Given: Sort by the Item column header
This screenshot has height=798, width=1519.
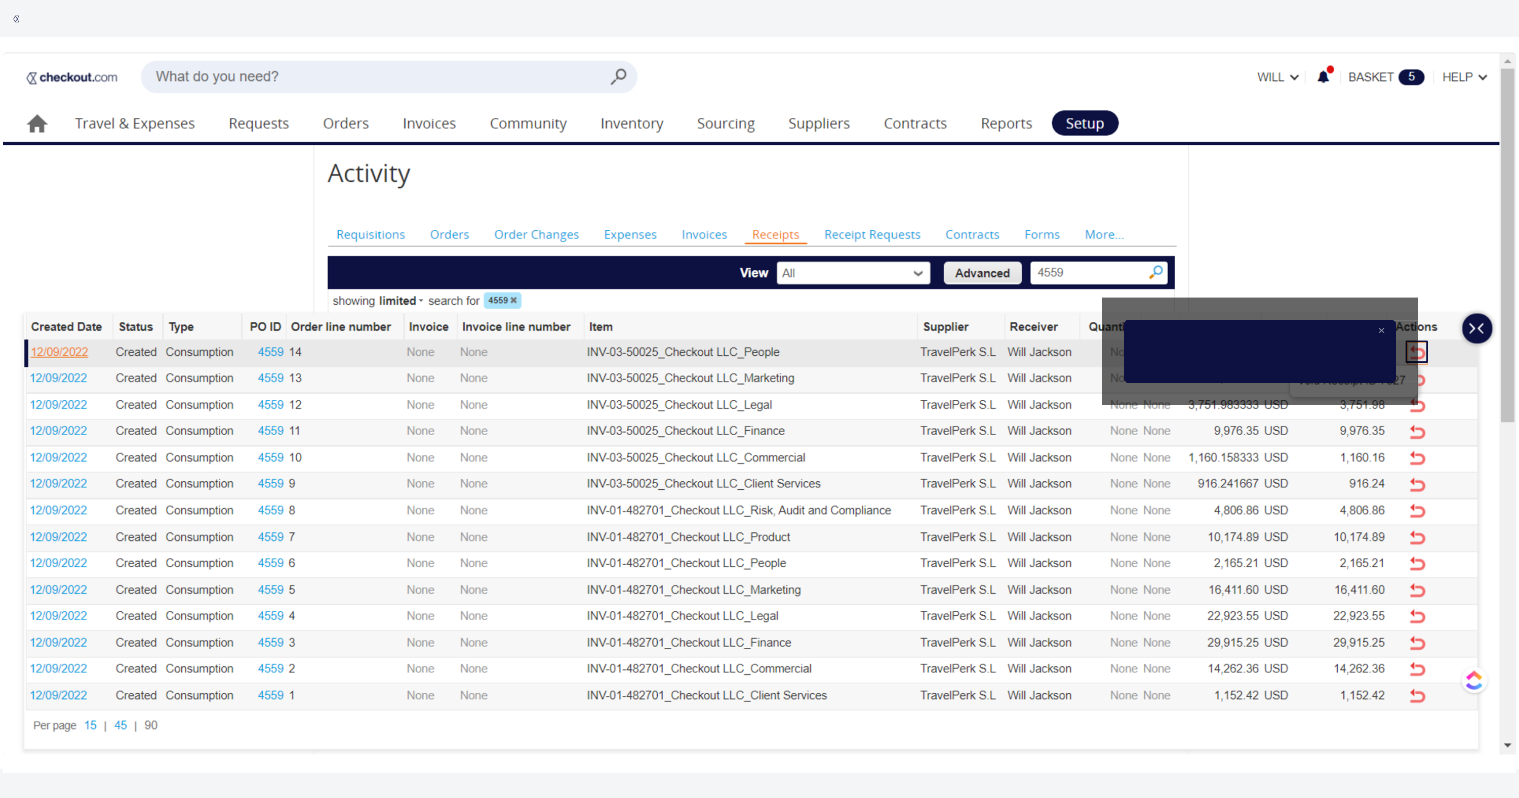Looking at the screenshot, I should (601, 326).
